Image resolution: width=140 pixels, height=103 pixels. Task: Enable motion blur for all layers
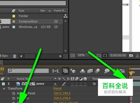coord(97,71)
